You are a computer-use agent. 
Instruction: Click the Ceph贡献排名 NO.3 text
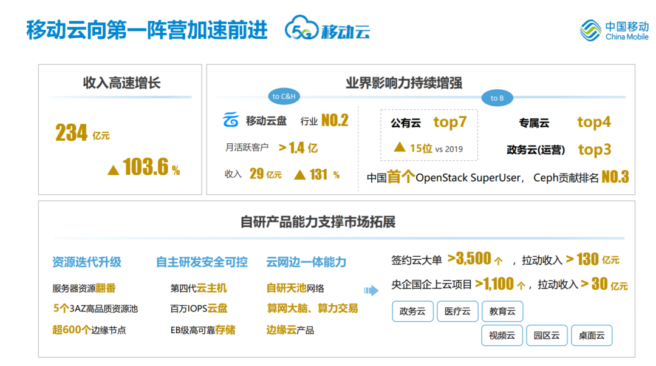tap(581, 177)
